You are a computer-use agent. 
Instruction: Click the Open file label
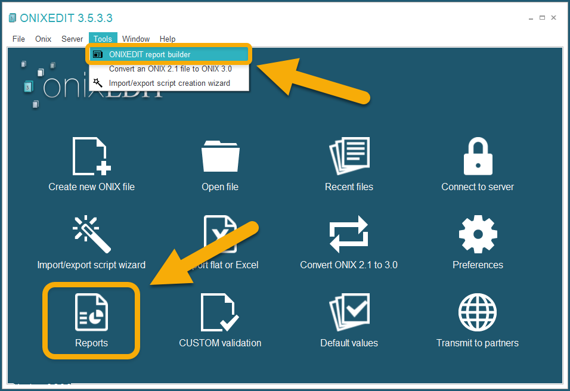[220, 187]
